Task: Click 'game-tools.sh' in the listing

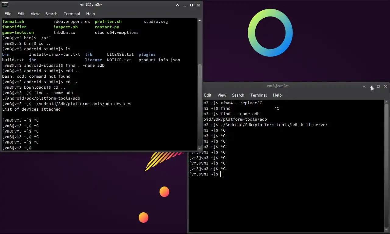Action: 18,32
